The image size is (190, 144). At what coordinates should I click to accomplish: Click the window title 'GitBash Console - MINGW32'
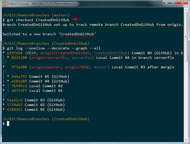coord(42,4)
